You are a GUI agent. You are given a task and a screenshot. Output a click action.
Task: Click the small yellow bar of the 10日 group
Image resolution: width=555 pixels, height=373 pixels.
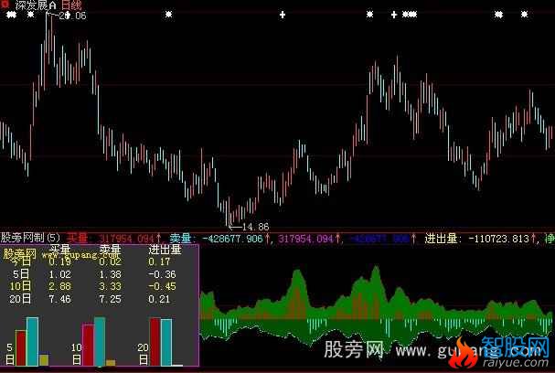tap(111, 363)
